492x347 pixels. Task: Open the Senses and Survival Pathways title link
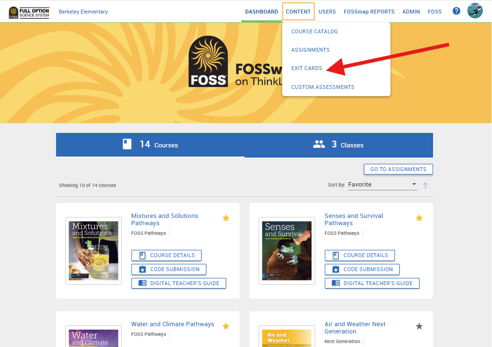coord(354,219)
